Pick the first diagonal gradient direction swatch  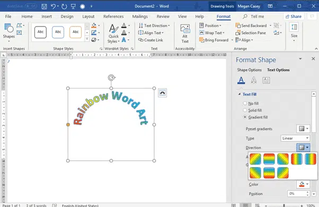click(255, 159)
